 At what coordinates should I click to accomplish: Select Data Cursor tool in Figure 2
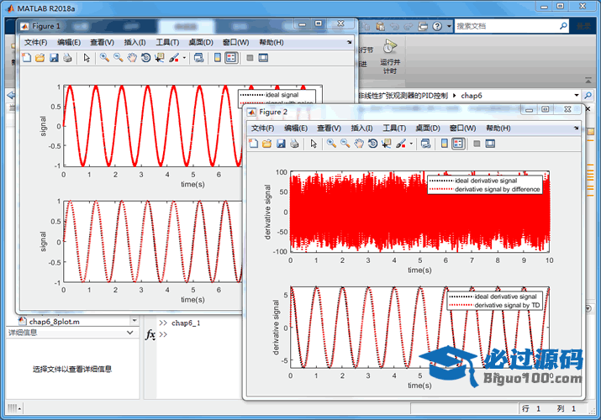pyautogui.click(x=387, y=144)
